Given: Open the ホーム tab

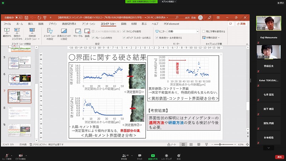Looking at the screenshot, I should pos(20,24).
